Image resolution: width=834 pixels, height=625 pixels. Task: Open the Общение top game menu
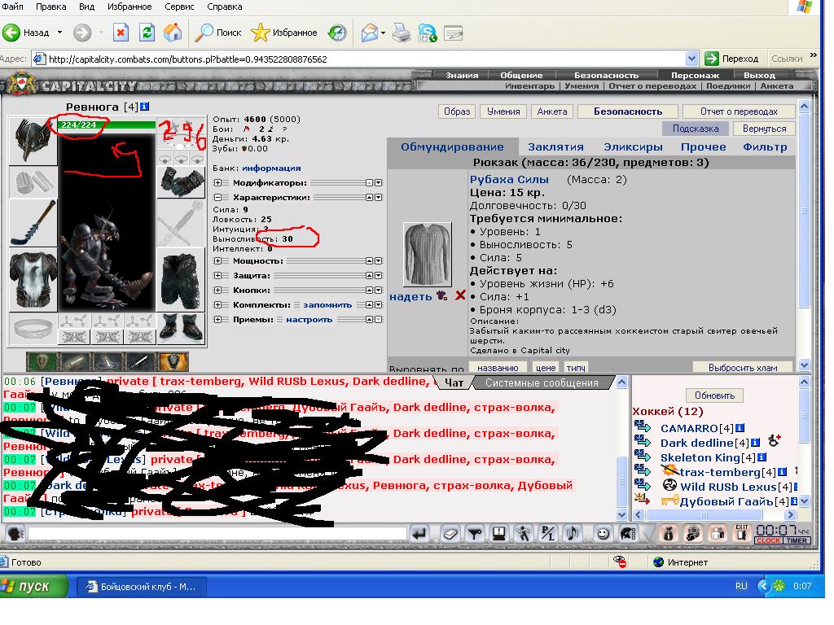click(x=521, y=75)
